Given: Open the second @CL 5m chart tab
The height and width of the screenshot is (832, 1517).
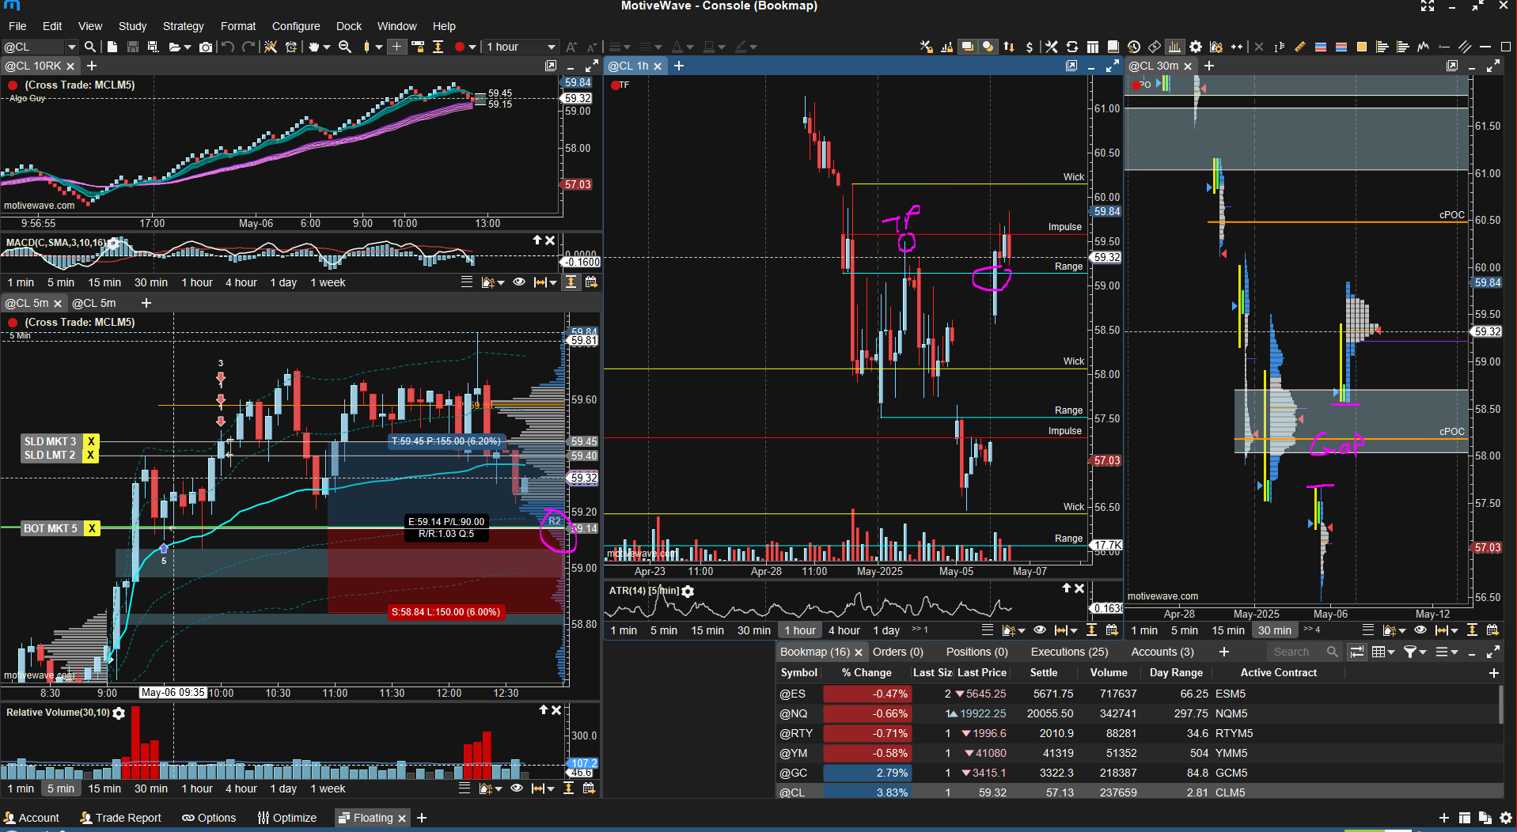Looking at the screenshot, I should [x=94, y=303].
